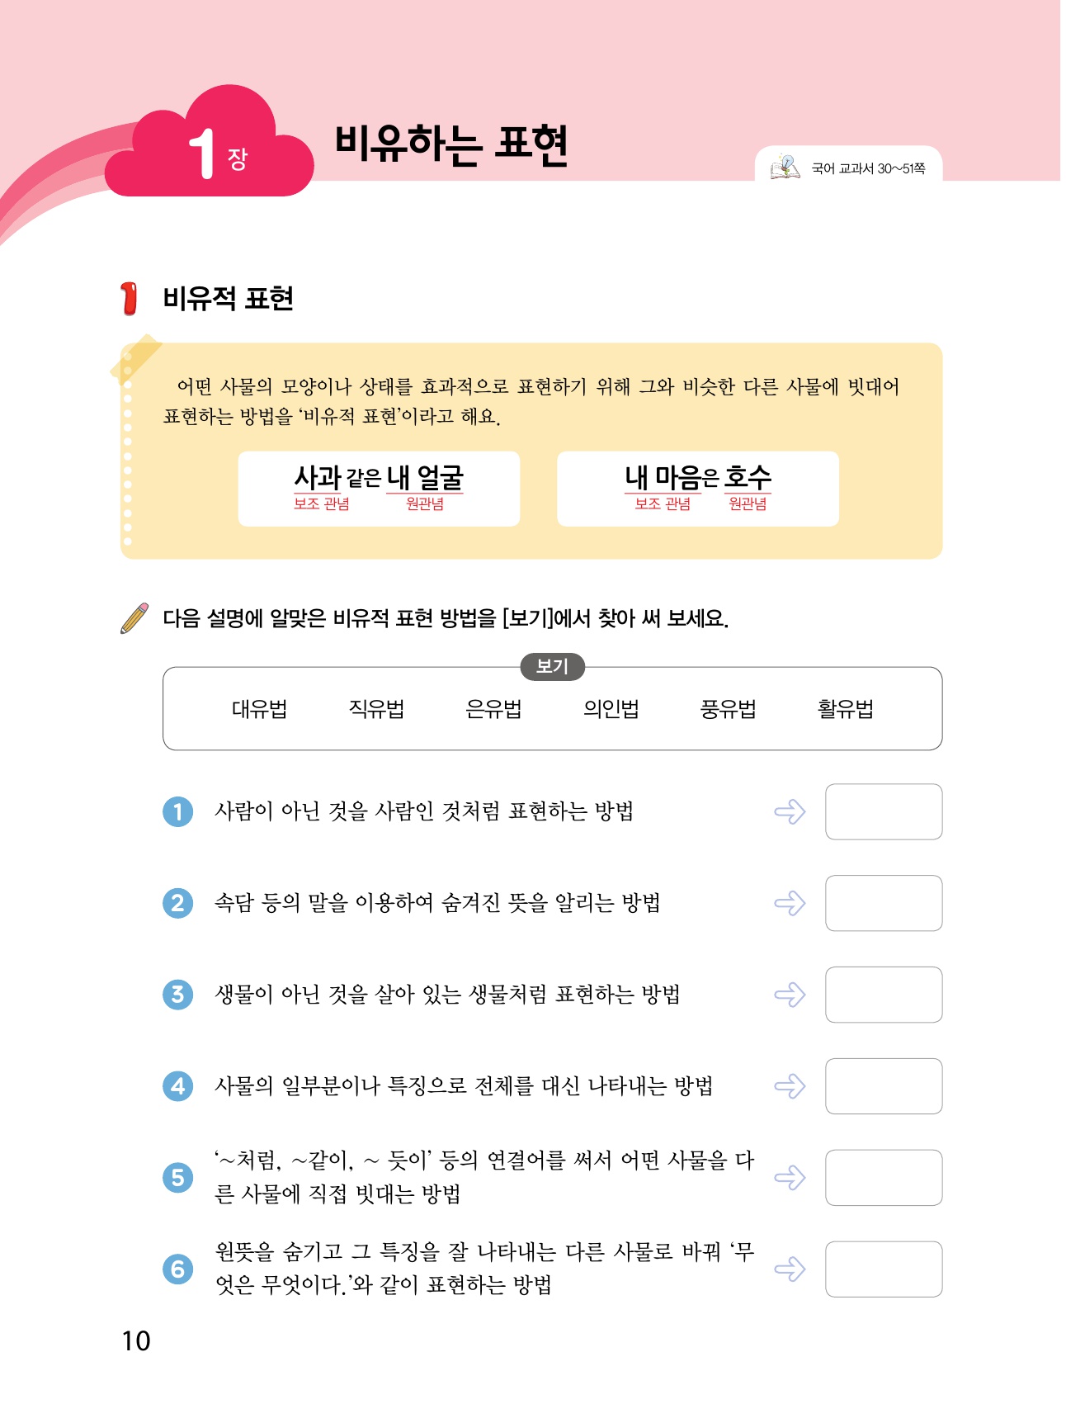Select the answer box for question 6
The width and height of the screenshot is (1066, 1404).
(x=883, y=1269)
